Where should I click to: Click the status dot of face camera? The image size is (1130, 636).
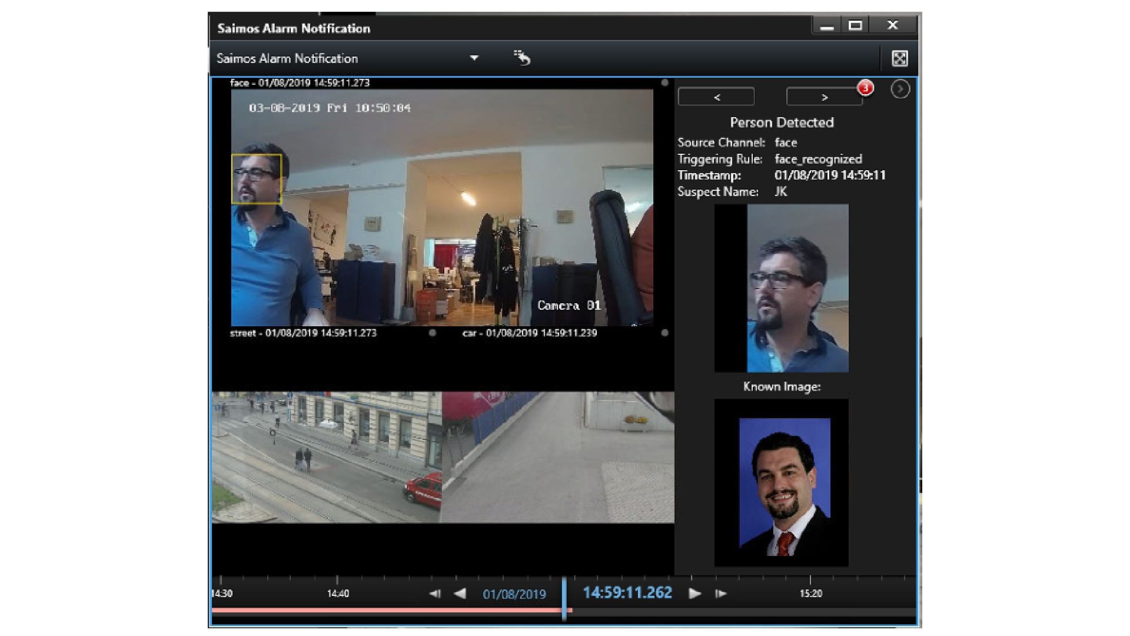pos(664,83)
